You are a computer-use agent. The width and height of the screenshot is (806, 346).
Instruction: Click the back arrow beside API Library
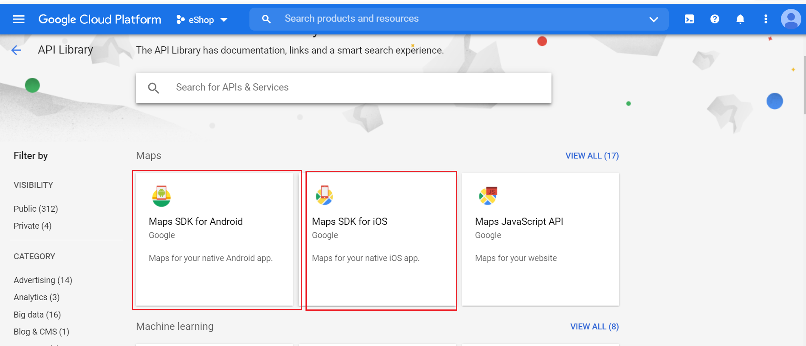(16, 50)
